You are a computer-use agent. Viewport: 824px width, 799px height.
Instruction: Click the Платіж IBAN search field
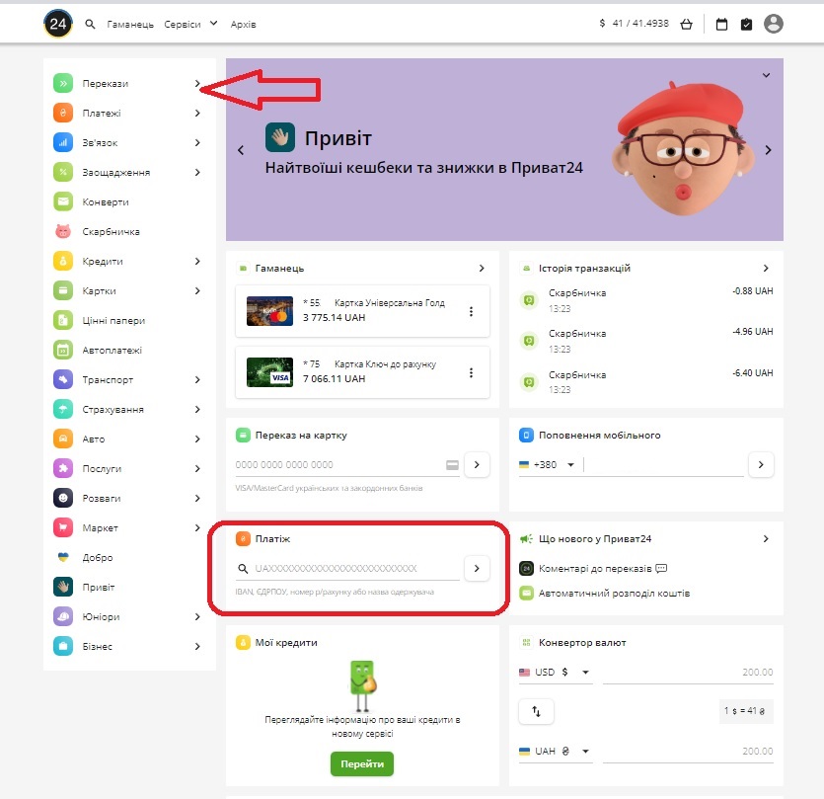click(355, 569)
